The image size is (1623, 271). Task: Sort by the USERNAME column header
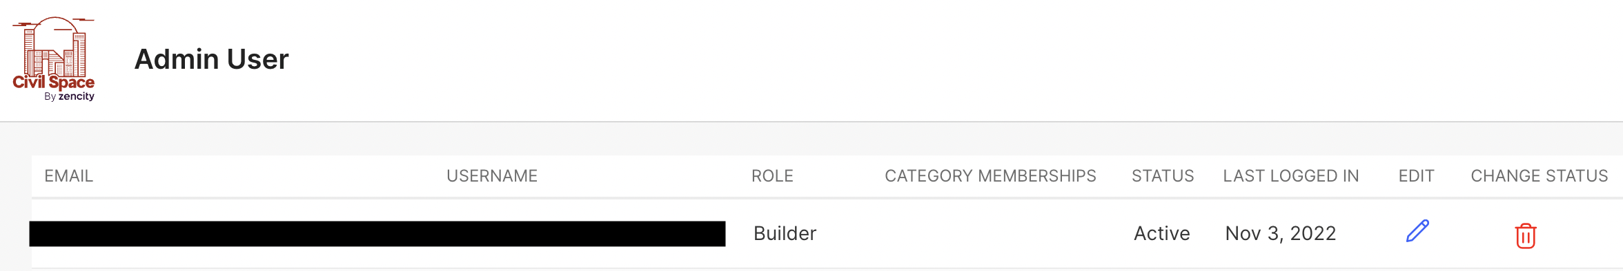[x=492, y=176]
